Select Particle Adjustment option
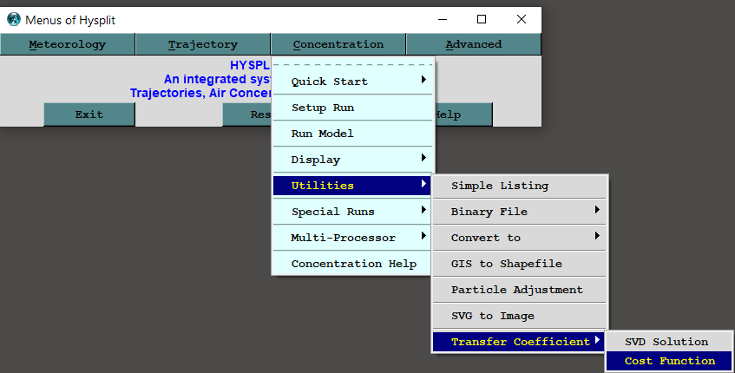The height and width of the screenshot is (373, 735). click(x=520, y=290)
